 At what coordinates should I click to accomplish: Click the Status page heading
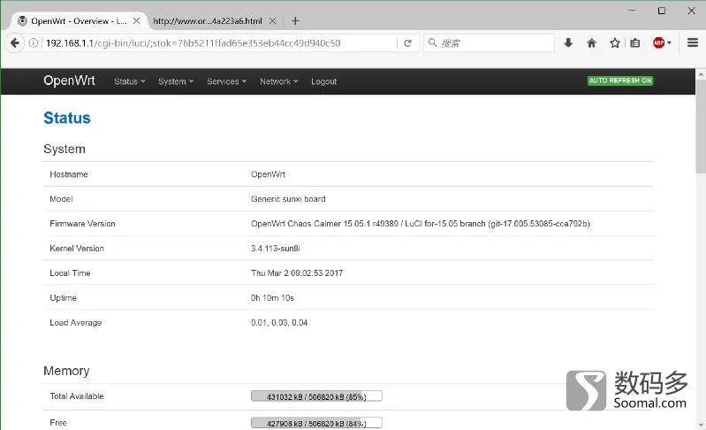click(67, 118)
